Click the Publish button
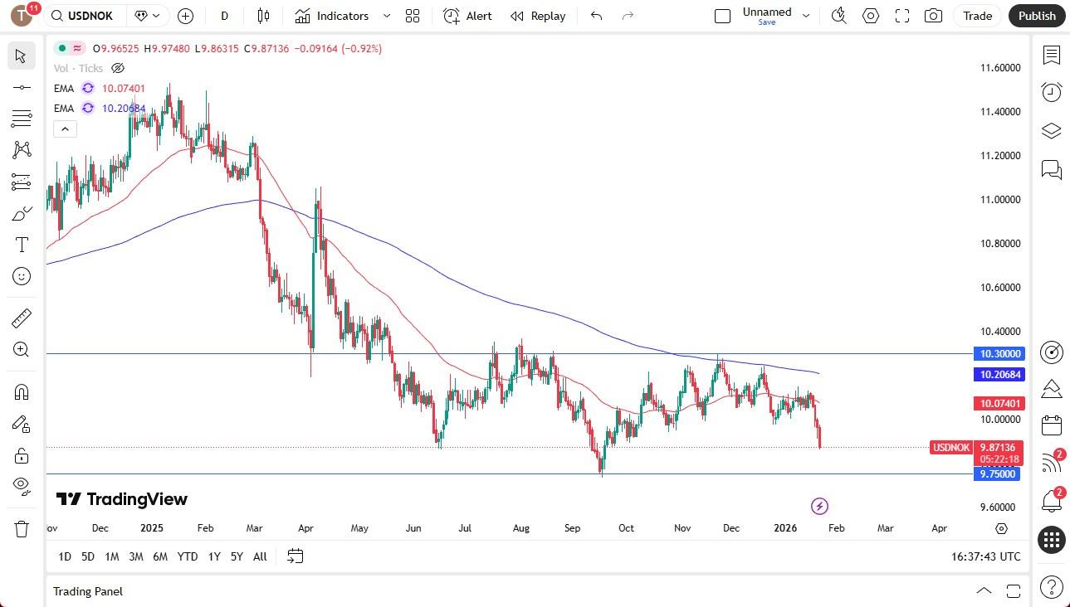This screenshot has width=1070, height=607. [x=1036, y=16]
